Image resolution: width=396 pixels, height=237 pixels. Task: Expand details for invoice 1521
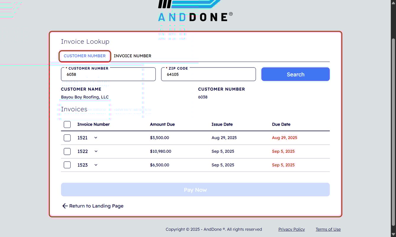pyautogui.click(x=95, y=138)
